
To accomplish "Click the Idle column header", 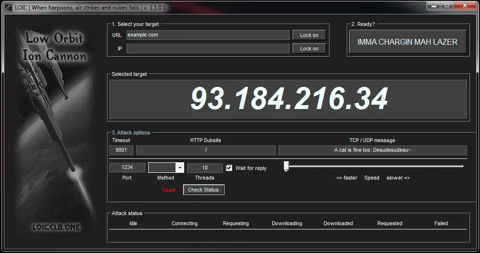I will (133, 223).
